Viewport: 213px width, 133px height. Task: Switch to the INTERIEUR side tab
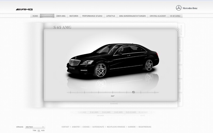[180, 44]
